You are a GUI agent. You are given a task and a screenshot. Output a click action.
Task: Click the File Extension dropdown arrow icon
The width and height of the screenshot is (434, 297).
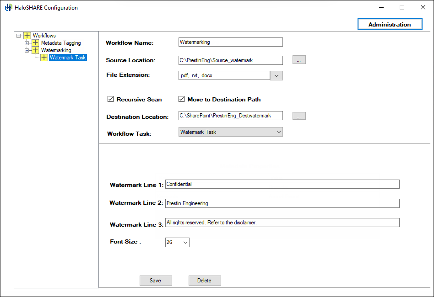tap(277, 75)
